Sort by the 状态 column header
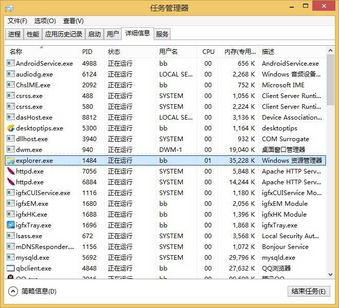The width and height of the screenshot is (339, 308). click(x=130, y=52)
